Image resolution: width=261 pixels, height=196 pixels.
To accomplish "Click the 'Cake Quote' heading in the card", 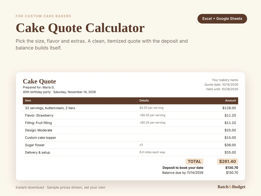I will click(x=39, y=81).
